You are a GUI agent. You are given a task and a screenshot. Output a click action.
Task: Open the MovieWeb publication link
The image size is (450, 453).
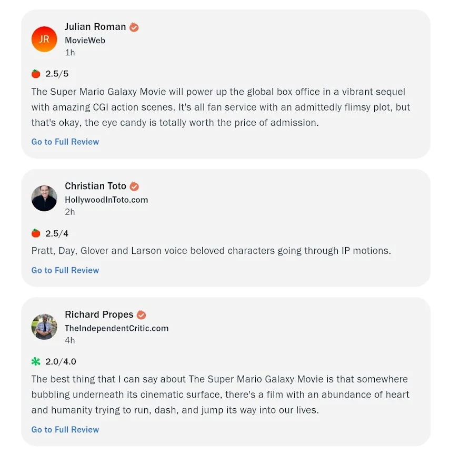coord(85,40)
